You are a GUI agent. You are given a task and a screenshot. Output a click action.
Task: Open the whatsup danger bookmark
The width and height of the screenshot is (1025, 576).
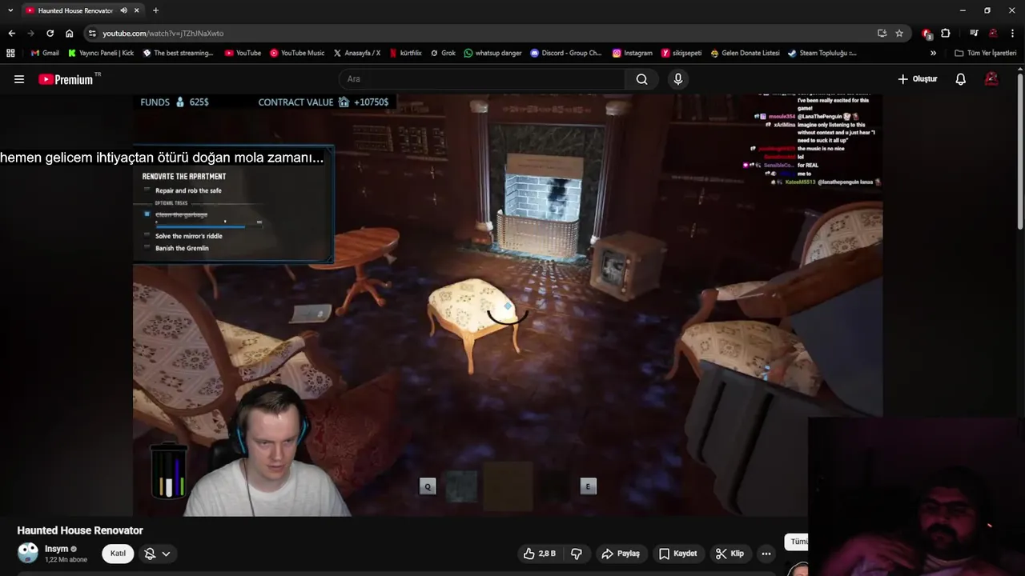492,53
